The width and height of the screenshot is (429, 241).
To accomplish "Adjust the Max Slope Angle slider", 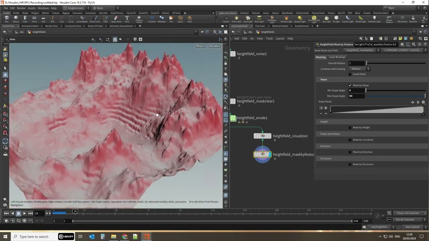I will (x=395, y=96).
